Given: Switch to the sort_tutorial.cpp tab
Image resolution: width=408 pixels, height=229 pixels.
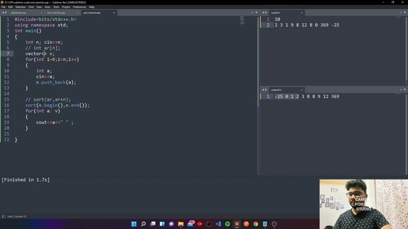Looking at the screenshot, I should pos(98,13).
